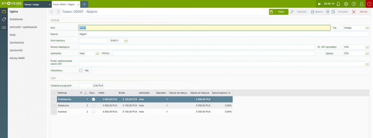Expand the EAN13 barcode type list

(x=126, y=41)
